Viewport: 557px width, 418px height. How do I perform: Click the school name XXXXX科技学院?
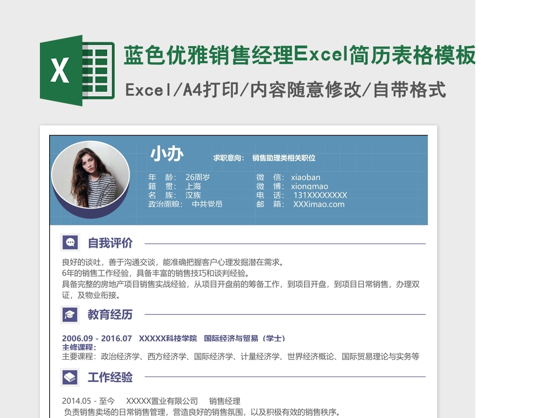tap(168, 338)
